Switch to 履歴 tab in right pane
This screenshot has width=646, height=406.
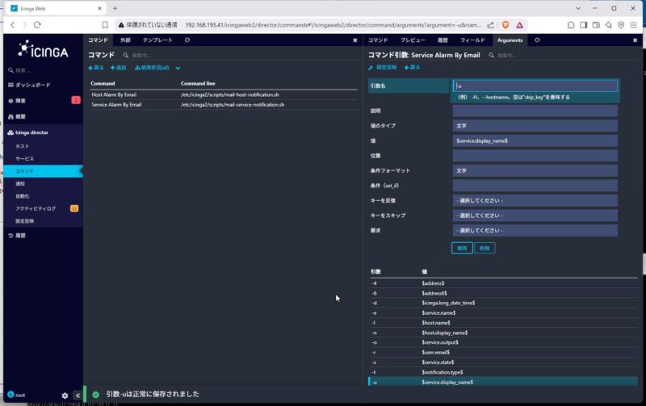pos(443,40)
